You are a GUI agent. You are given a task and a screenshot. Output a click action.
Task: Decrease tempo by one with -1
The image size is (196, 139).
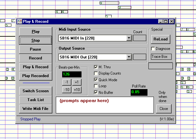[67, 82]
